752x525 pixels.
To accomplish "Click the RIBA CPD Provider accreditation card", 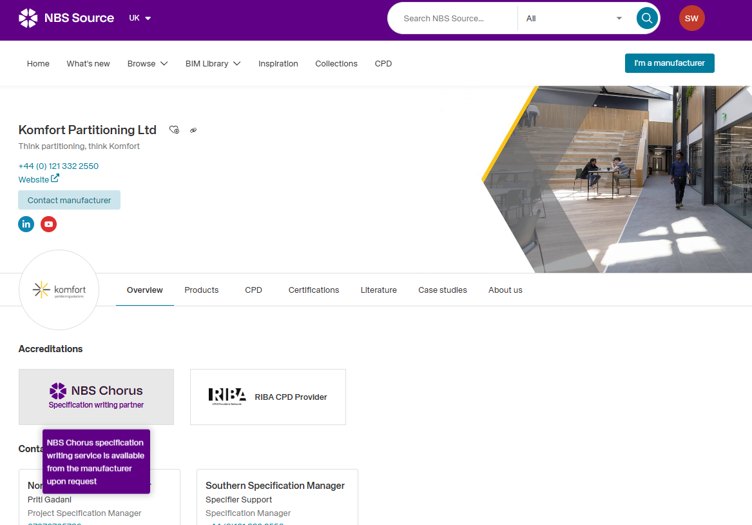I will click(x=268, y=397).
